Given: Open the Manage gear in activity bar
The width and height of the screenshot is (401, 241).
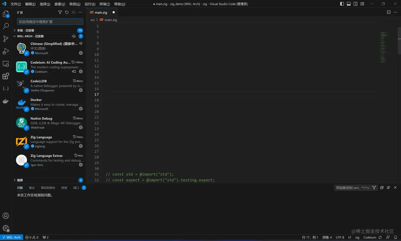Looking at the screenshot, I should coord(6,228).
